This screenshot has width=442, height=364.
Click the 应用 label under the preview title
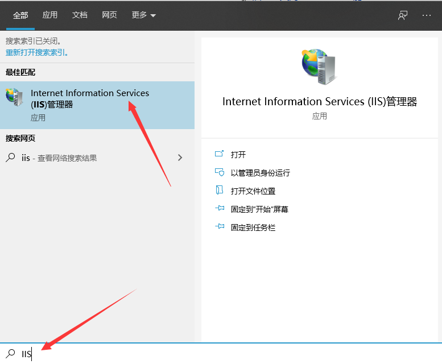[319, 116]
